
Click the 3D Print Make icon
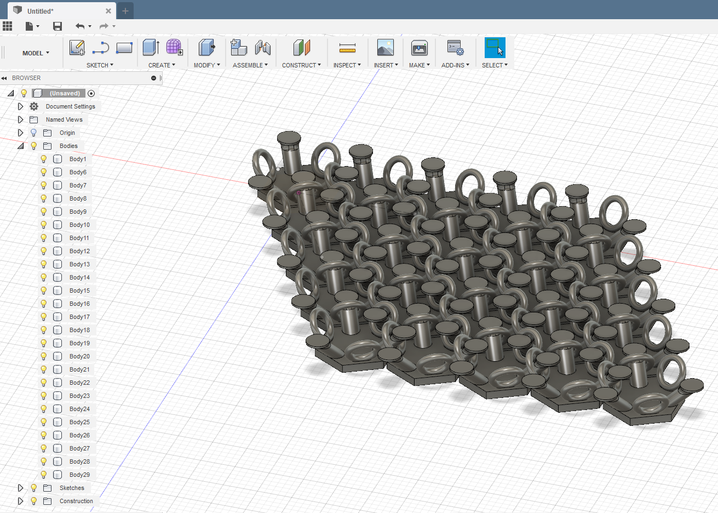420,48
